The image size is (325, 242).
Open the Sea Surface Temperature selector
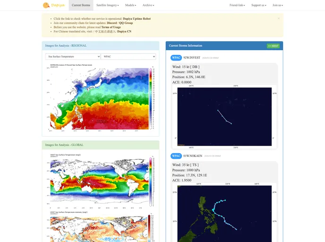73,56
